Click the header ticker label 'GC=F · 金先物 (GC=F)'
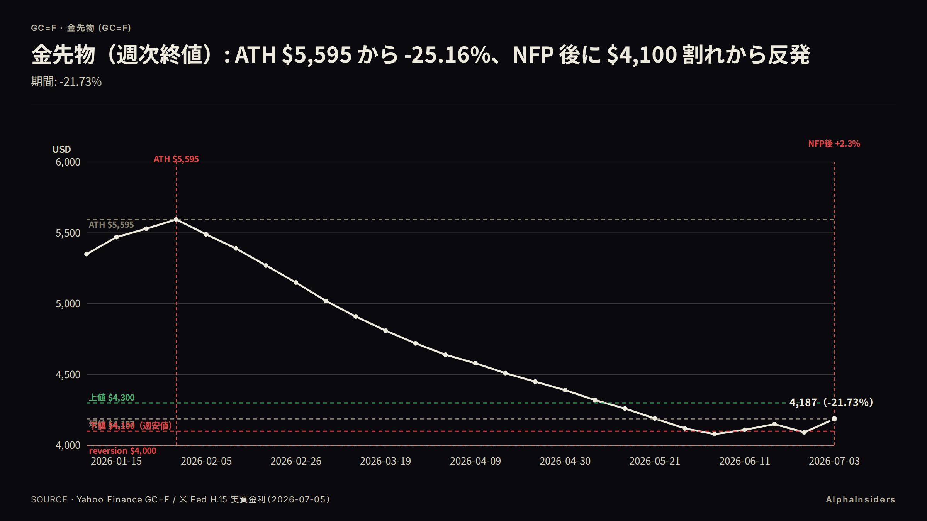 pyautogui.click(x=81, y=28)
